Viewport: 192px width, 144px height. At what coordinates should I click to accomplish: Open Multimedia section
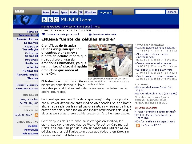(30, 71)
